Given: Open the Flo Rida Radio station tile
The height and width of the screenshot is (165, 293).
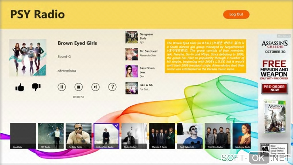Looking at the screenshot, I should point(79,136).
